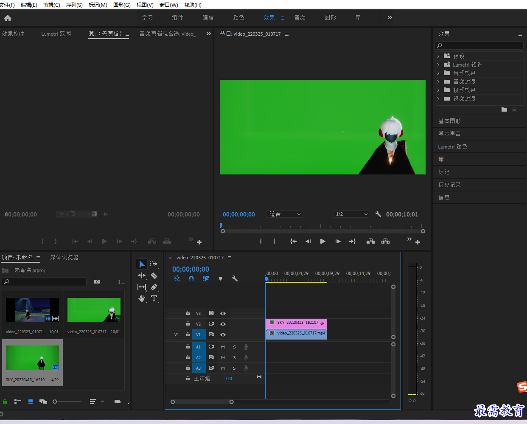The width and height of the screenshot is (527, 424).
Task: Play the program monitor video
Action: coord(323,241)
